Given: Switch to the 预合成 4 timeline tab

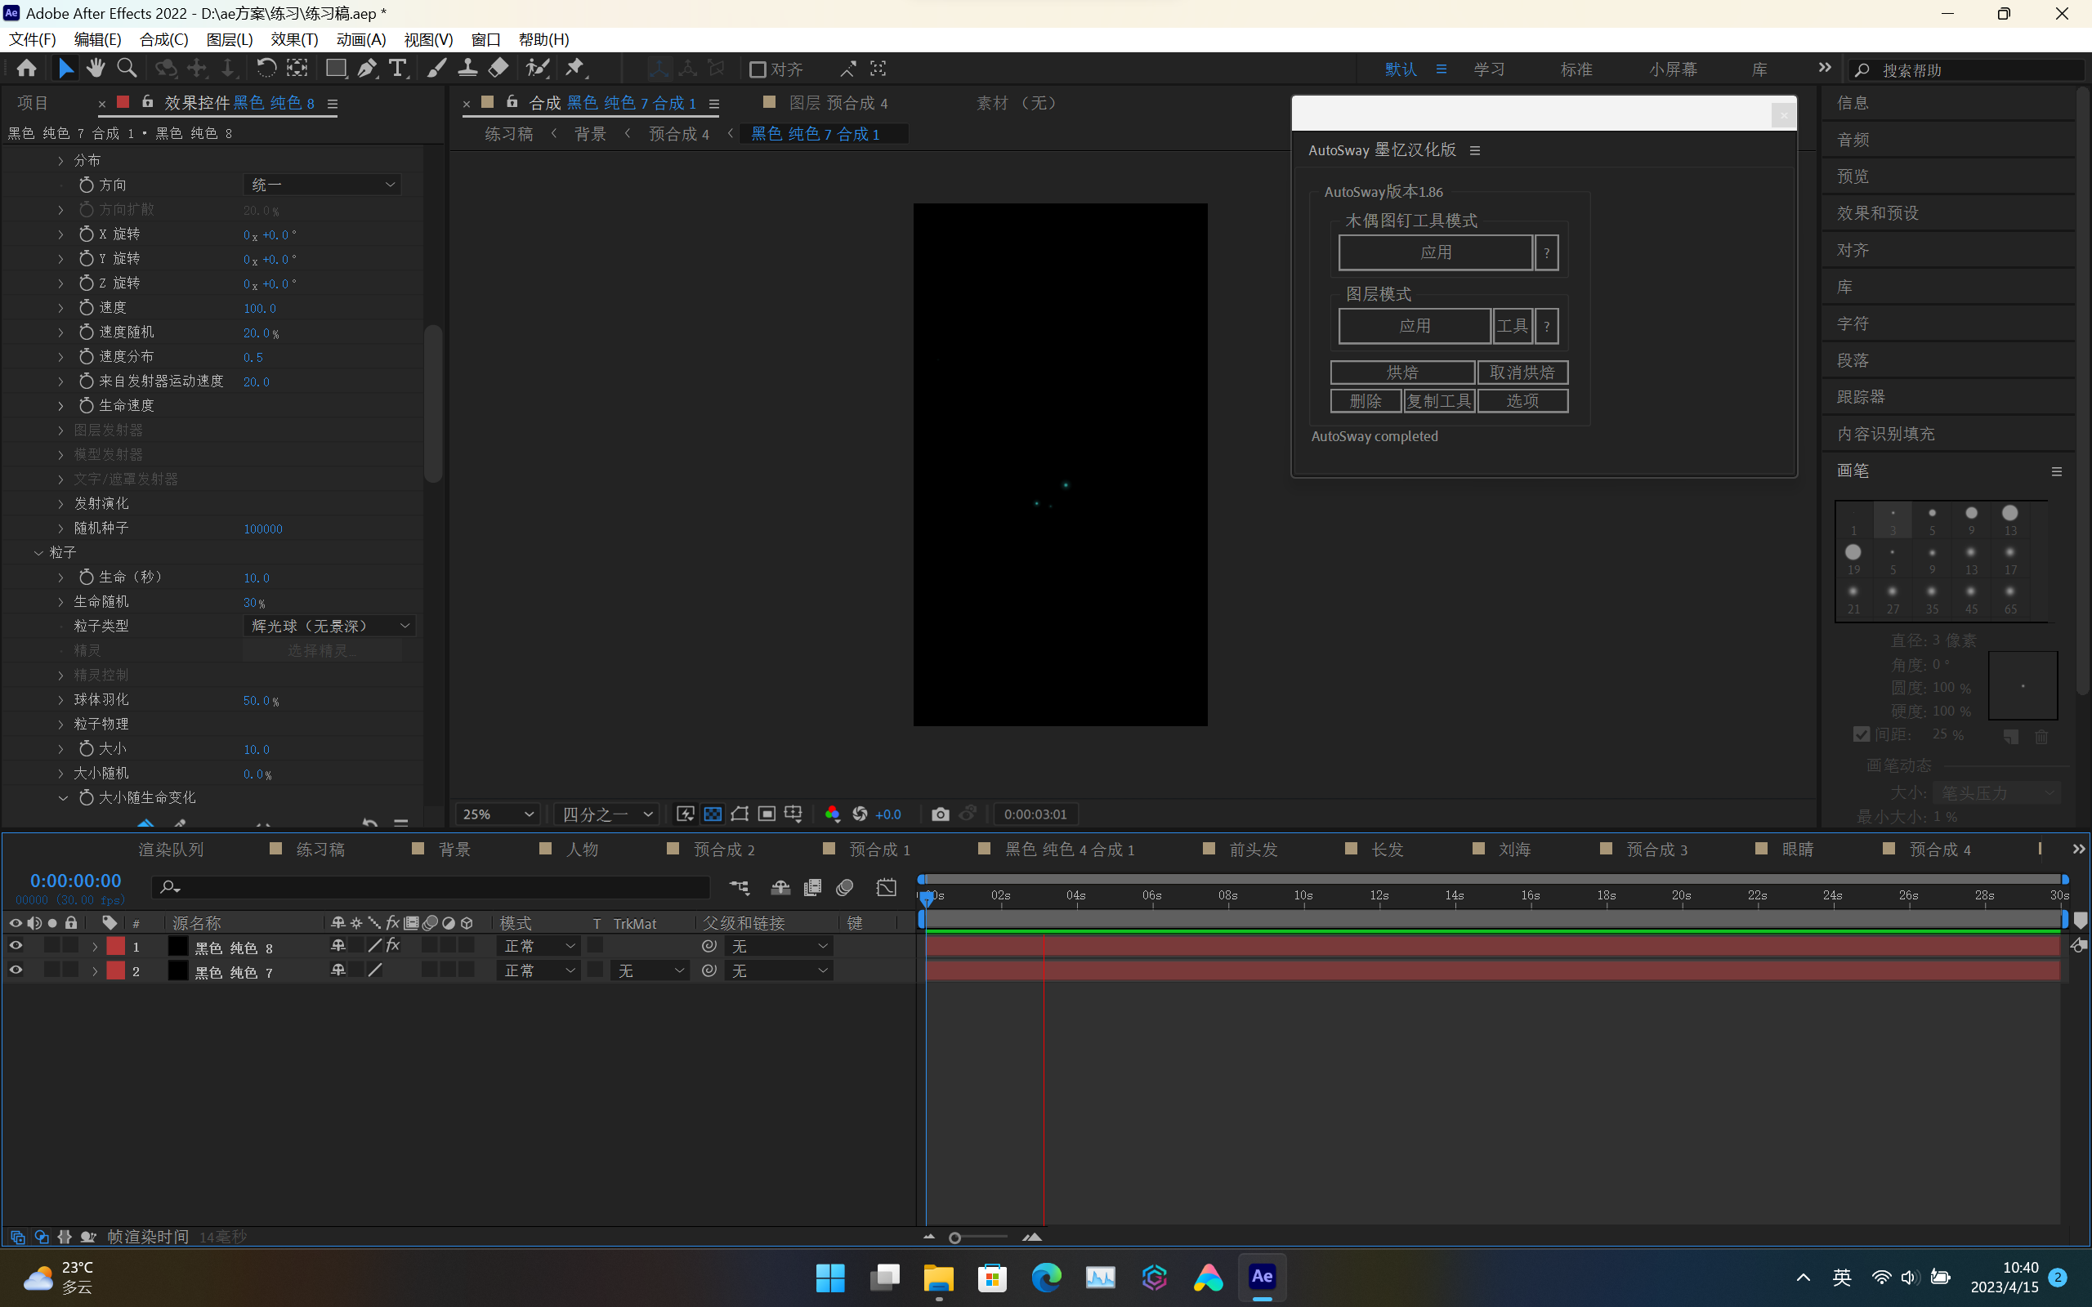Looking at the screenshot, I should pyautogui.click(x=1940, y=850).
